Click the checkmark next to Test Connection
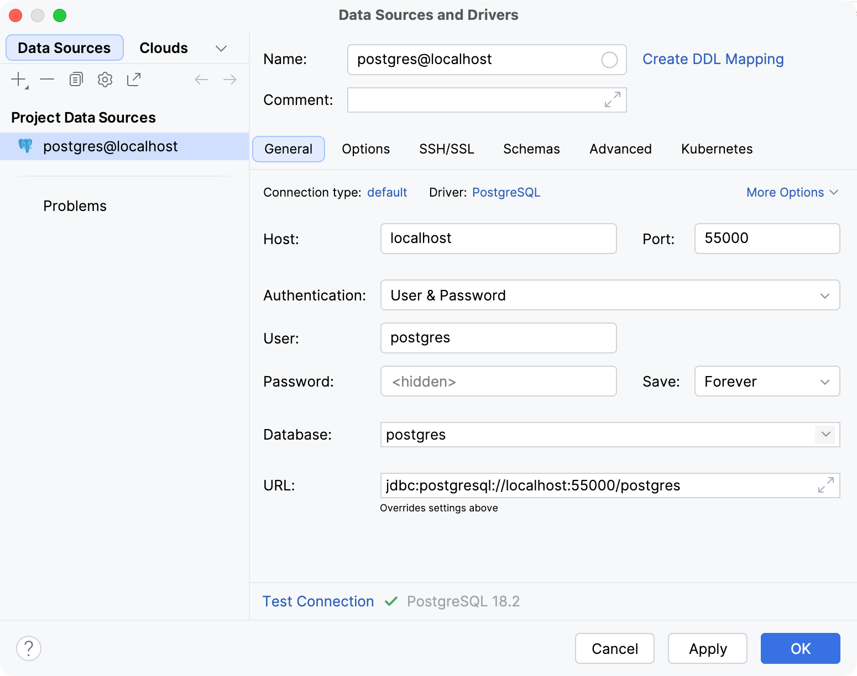The width and height of the screenshot is (857, 676). point(391,601)
